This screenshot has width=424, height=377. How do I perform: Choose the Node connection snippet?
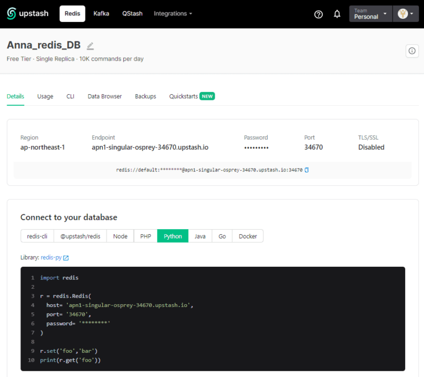120,236
